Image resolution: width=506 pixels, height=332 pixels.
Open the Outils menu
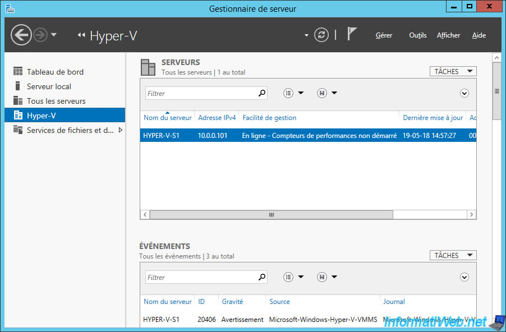418,35
